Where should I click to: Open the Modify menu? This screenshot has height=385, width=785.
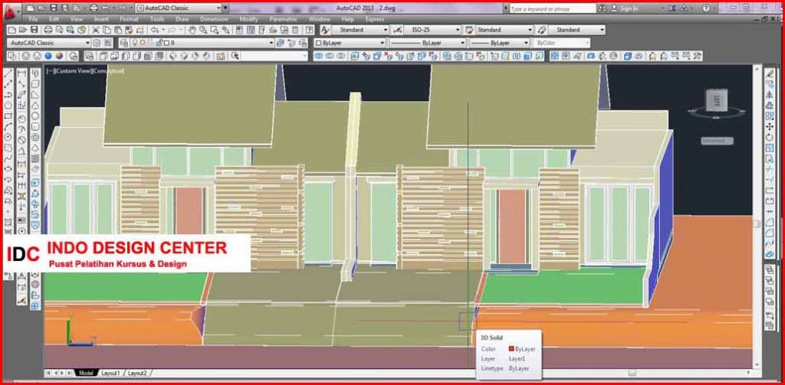[248, 19]
